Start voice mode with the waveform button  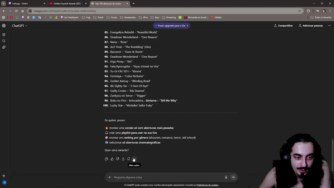click(234, 177)
